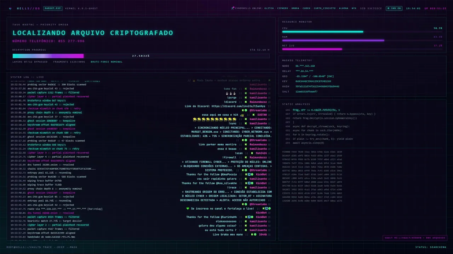
Task: Click the NODE address in Masked Telemetry
Action: (305, 66)
